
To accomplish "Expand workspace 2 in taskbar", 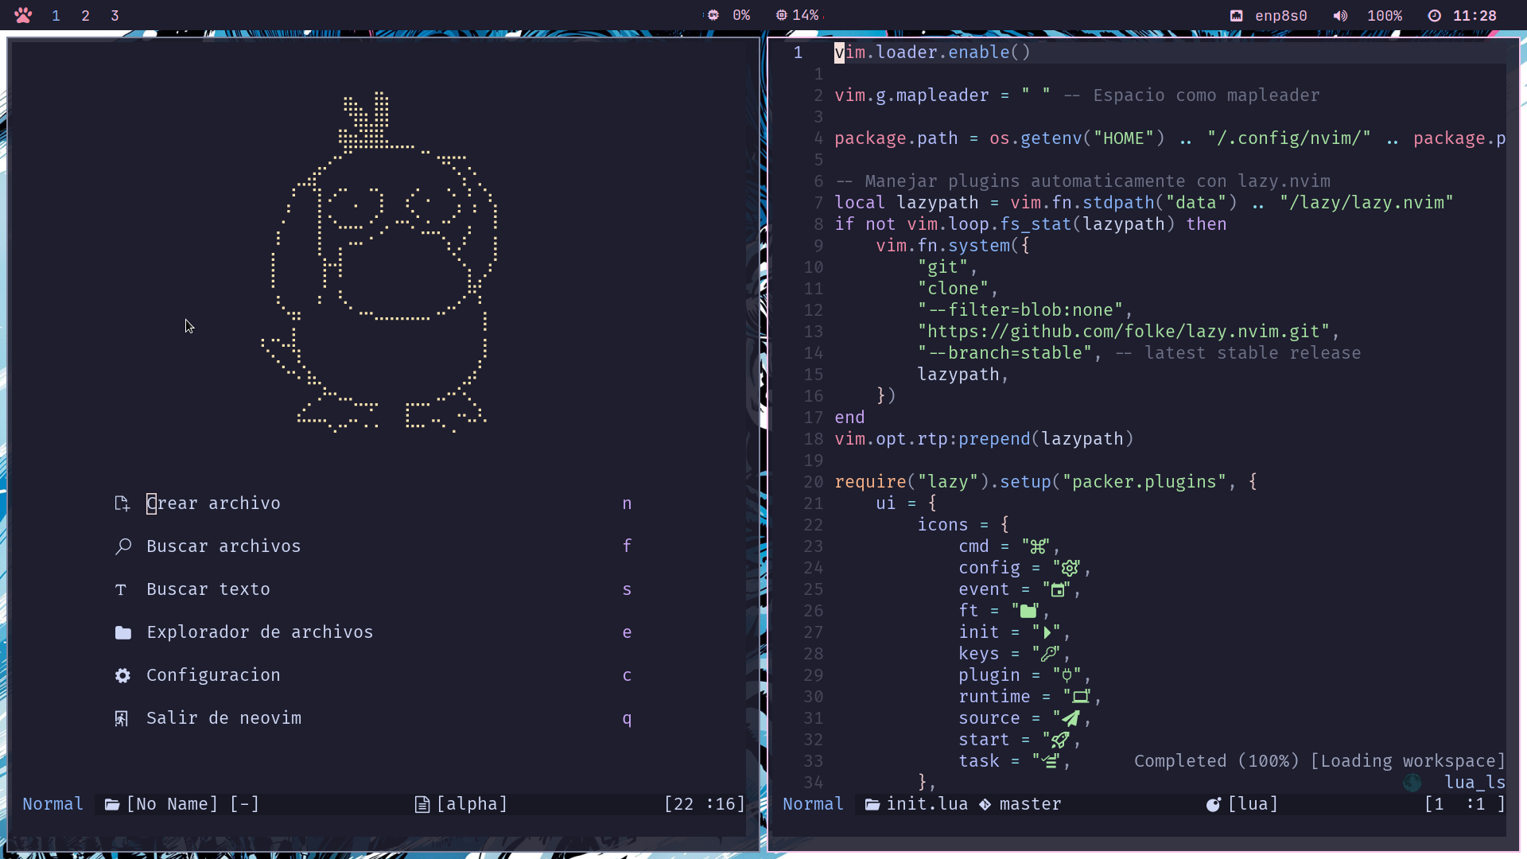I will point(84,14).
